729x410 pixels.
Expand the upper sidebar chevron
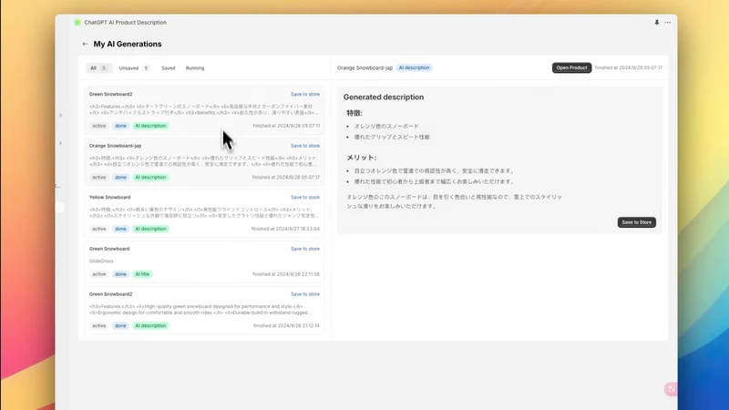(x=60, y=116)
